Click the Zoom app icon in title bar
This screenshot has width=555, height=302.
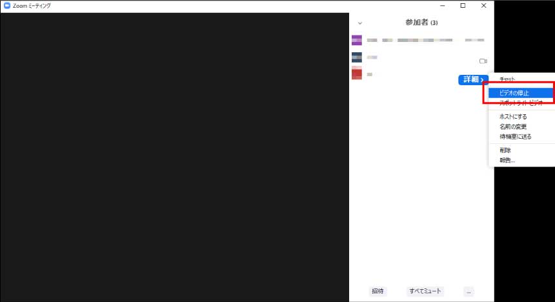point(6,6)
